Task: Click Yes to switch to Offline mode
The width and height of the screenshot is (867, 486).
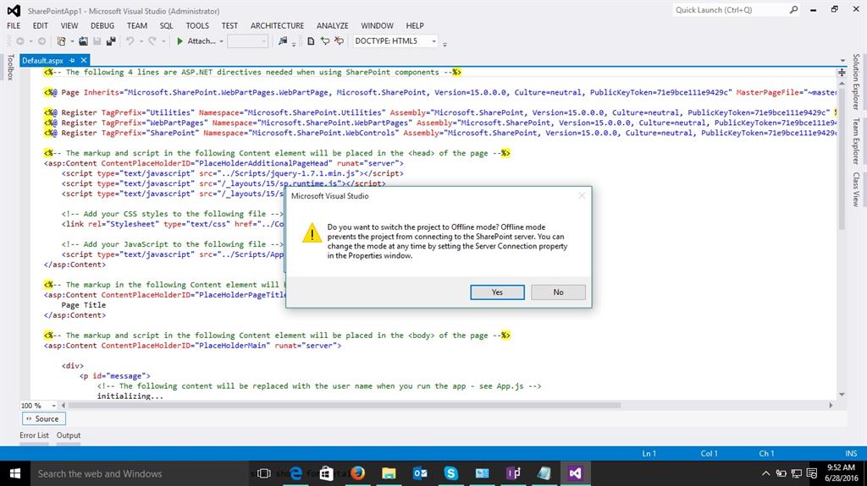Action: pyautogui.click(x=497, y=292)
